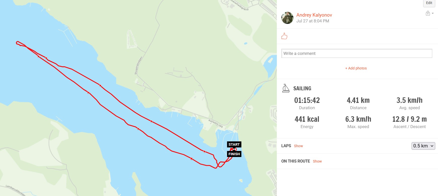Click the Add photos link
This screenshot has width=438, height=196.
pyautogui.click(x=356, y=68)
